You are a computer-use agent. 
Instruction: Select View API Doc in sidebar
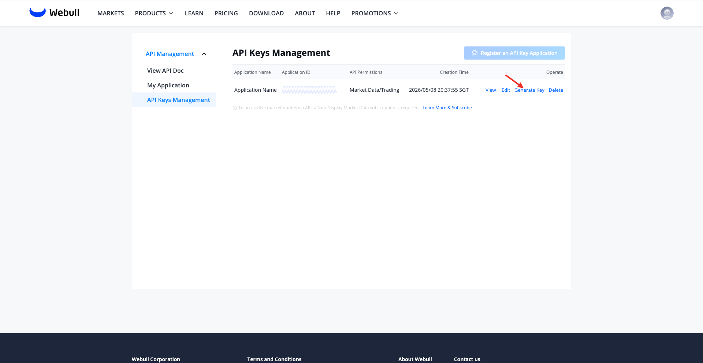pos(165,71)
